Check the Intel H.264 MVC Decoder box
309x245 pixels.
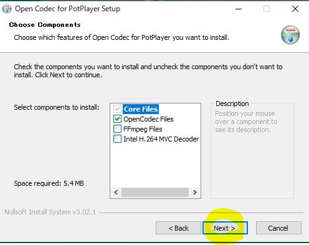click(x=117, y=139)
